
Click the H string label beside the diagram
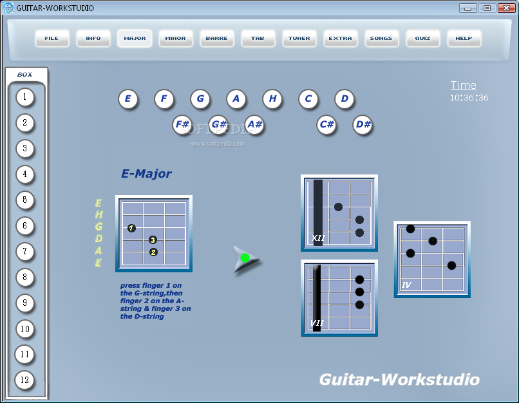point(99,215)
